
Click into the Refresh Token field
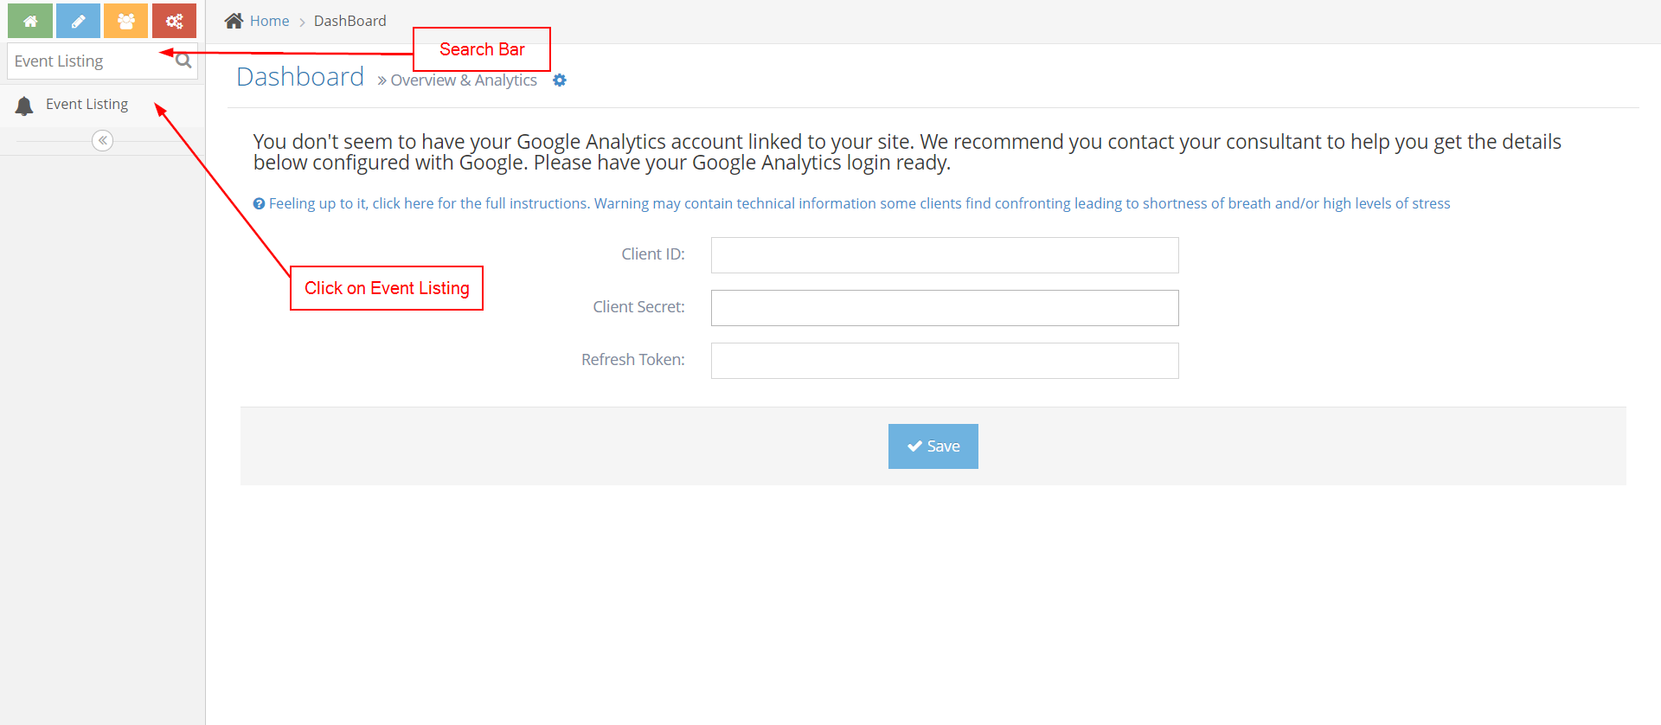pyautogui.click(x=944, y=361)
